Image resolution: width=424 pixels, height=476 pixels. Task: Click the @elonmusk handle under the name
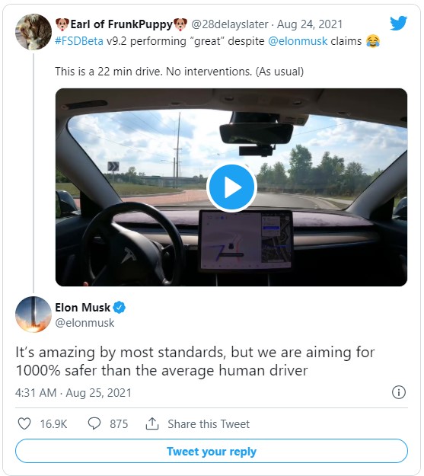click(x=84, y=323)
